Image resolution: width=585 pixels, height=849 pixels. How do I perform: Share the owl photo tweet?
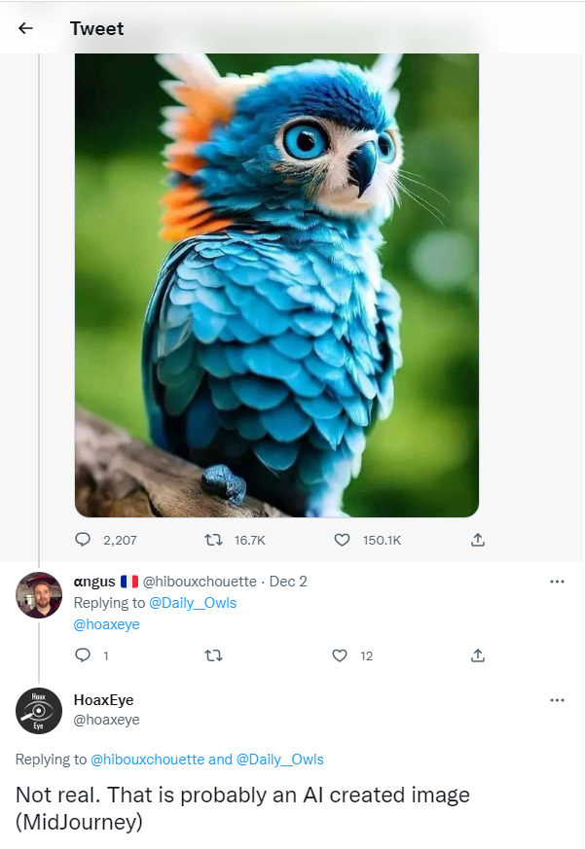click(x=478, y=539)
